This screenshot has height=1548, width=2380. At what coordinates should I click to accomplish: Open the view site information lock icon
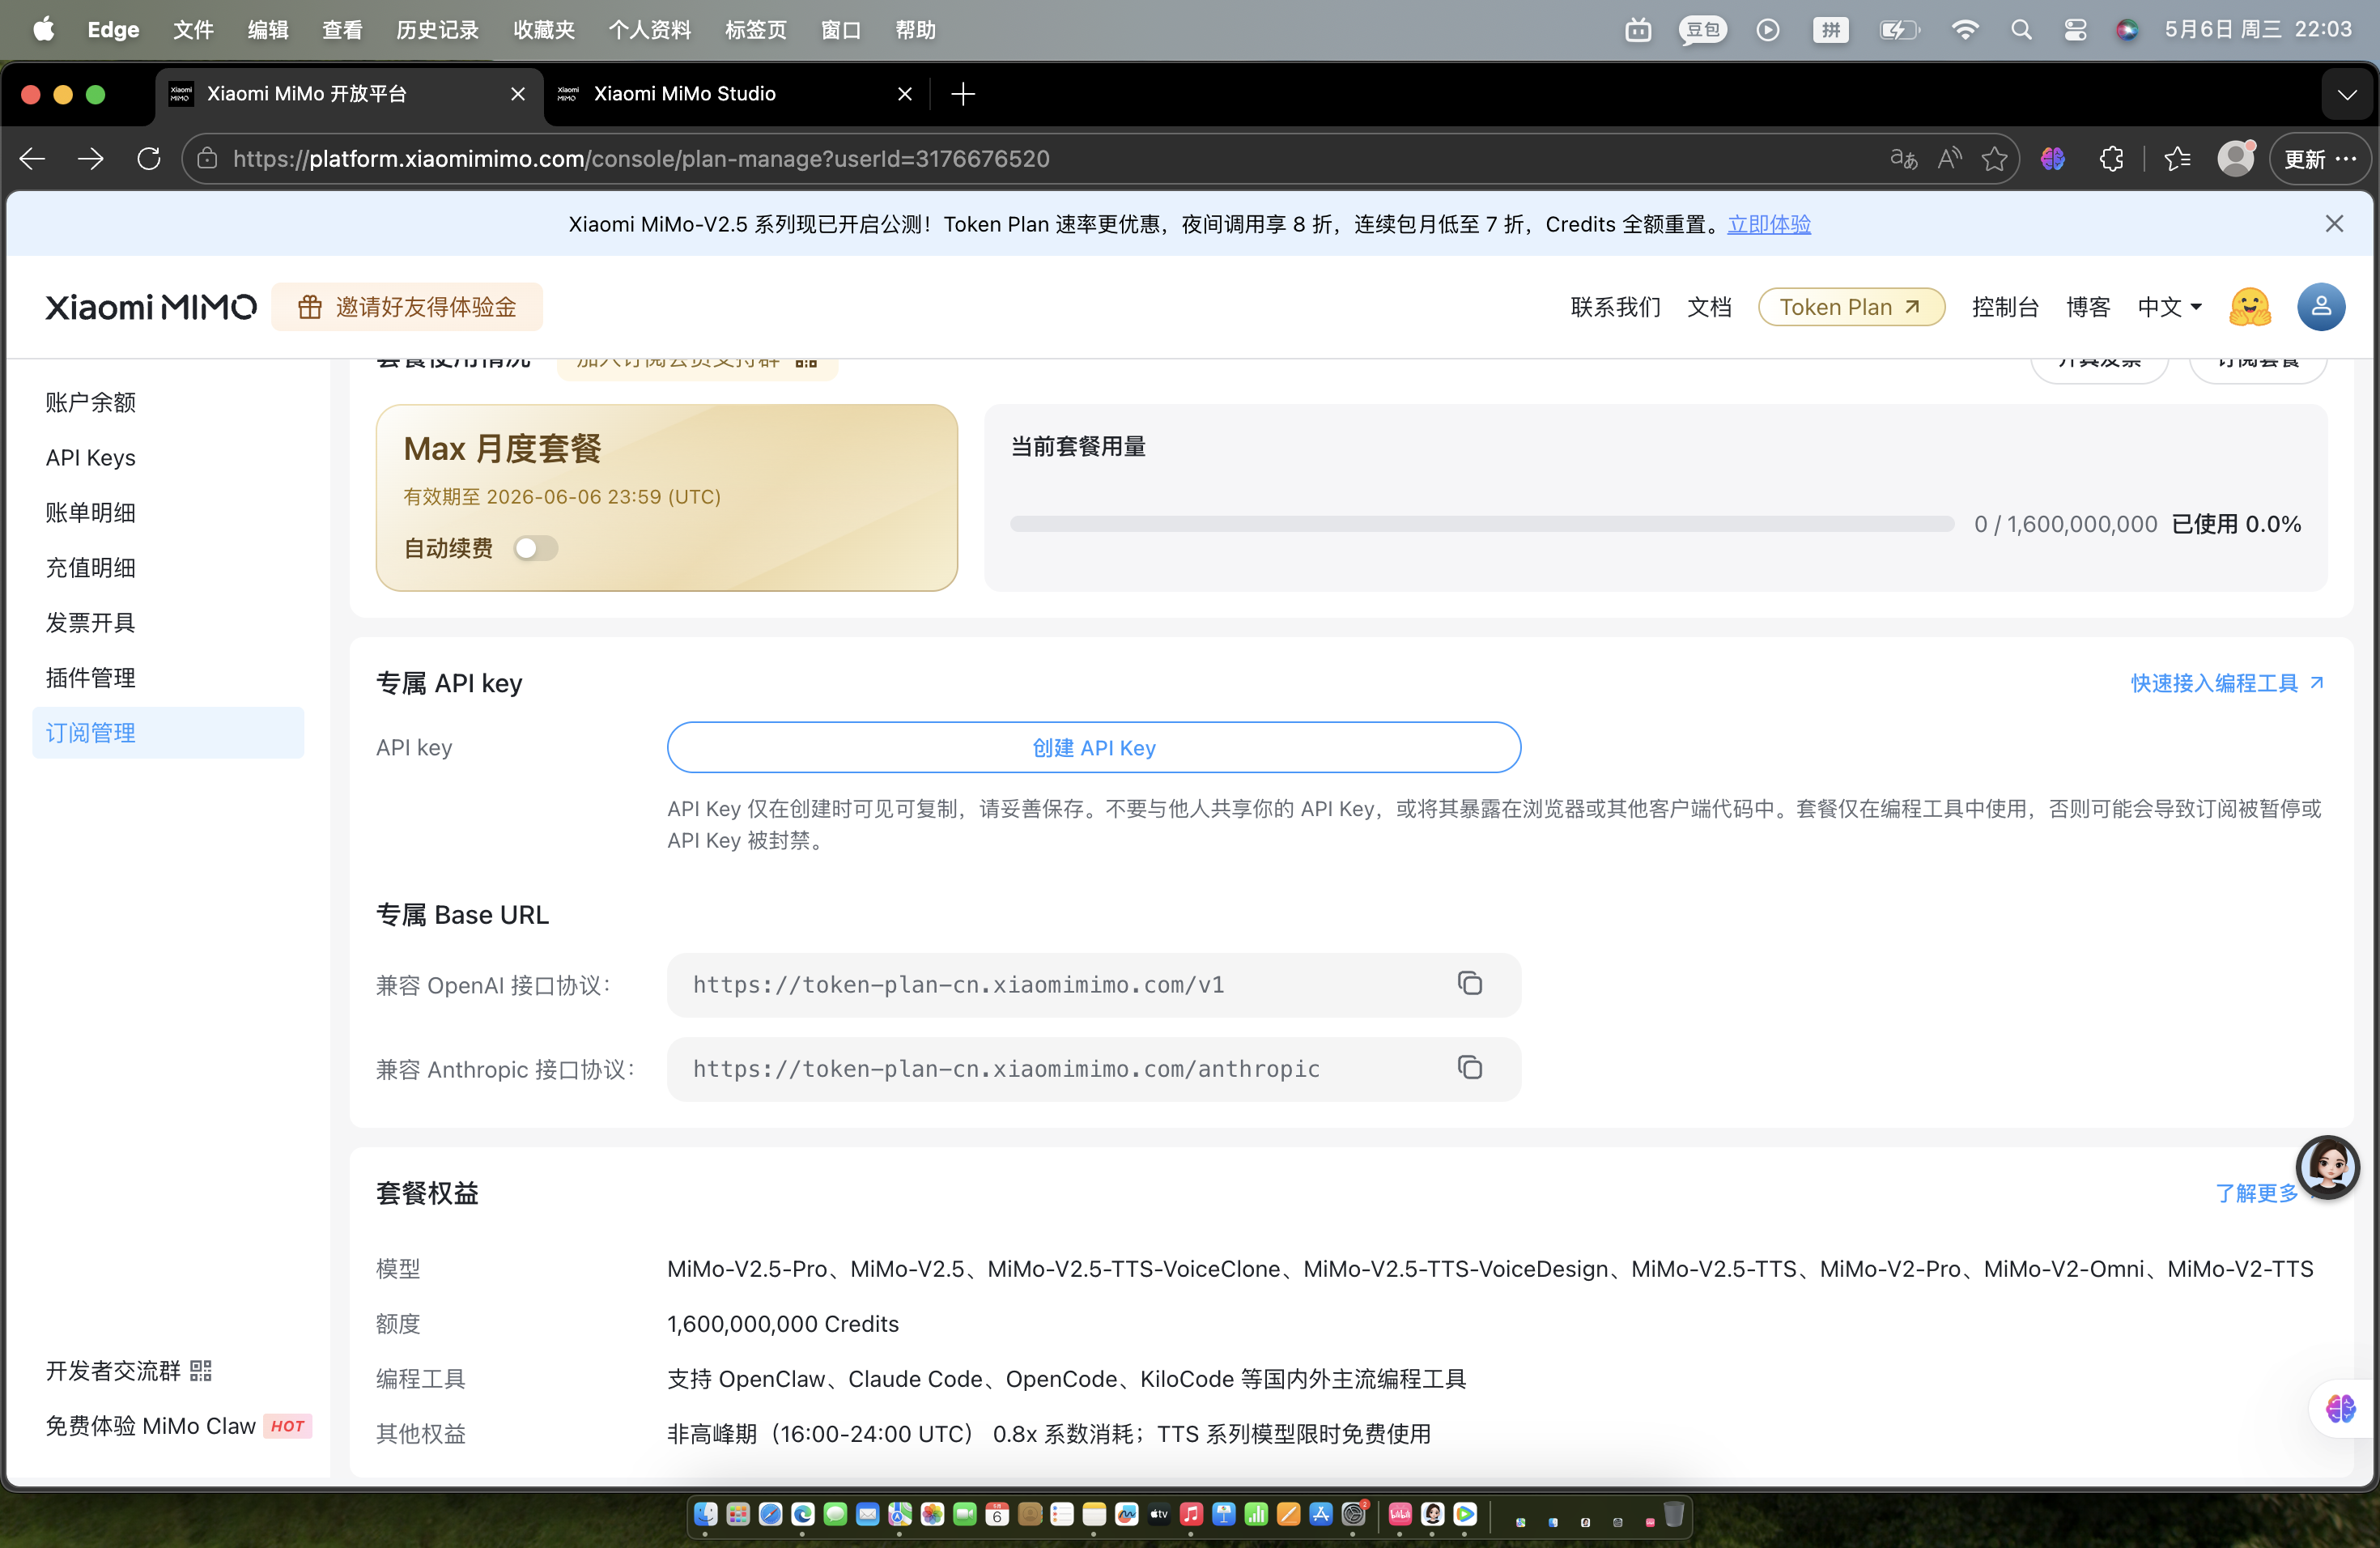(x=207, y=158)
